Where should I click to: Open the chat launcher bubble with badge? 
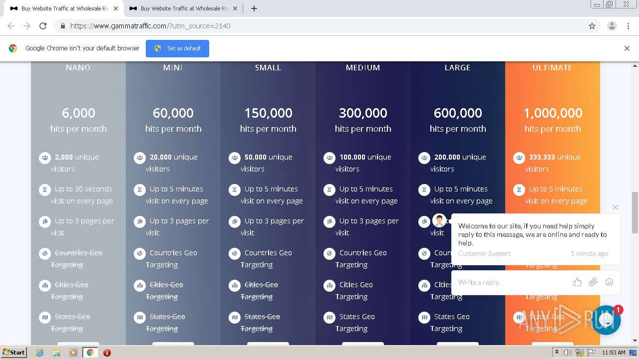click(x=606, y=320)
